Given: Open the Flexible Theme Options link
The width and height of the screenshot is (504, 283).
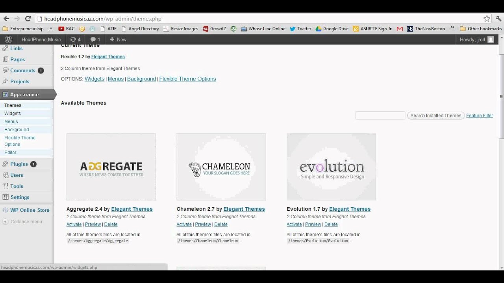Looking at the screenshot, I should pos(187,79).
